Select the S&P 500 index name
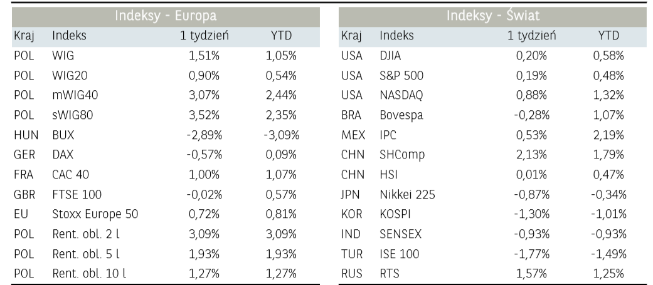653x285 pixels. (401, 76)
